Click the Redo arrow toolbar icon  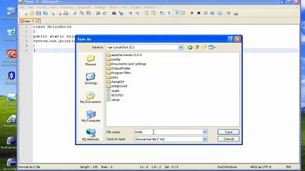click(105, 13)
